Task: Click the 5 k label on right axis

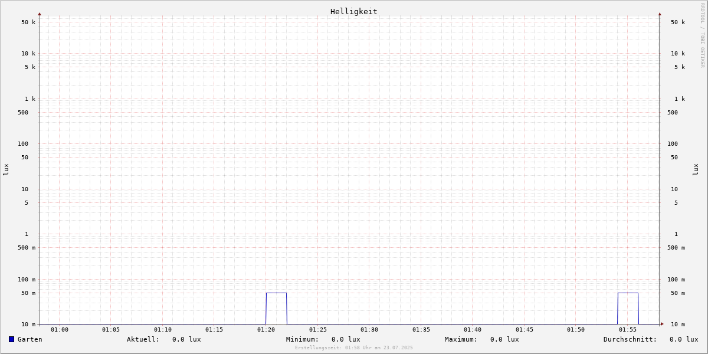Action: [680, 67]
